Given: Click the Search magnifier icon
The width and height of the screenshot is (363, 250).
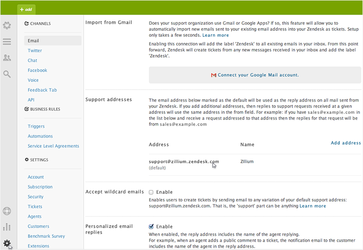Looking at the screenshot, I should 7,74.
